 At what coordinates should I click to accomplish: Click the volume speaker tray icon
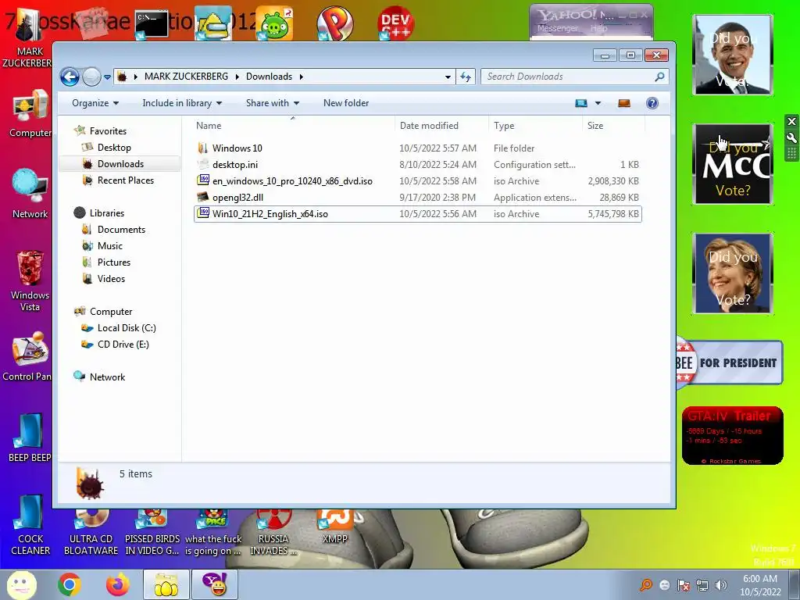point(721,585)
